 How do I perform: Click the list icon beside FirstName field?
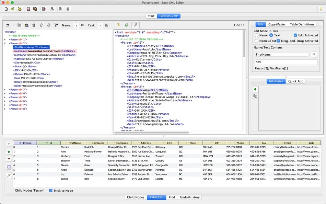point(314,54)
